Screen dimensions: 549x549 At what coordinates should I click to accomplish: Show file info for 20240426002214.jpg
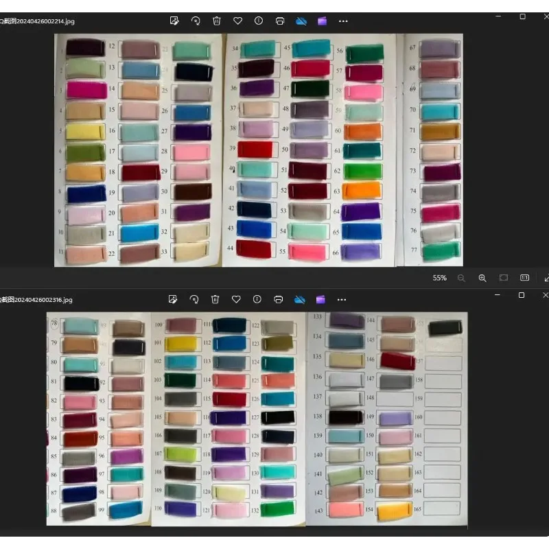tap(259, 21)
